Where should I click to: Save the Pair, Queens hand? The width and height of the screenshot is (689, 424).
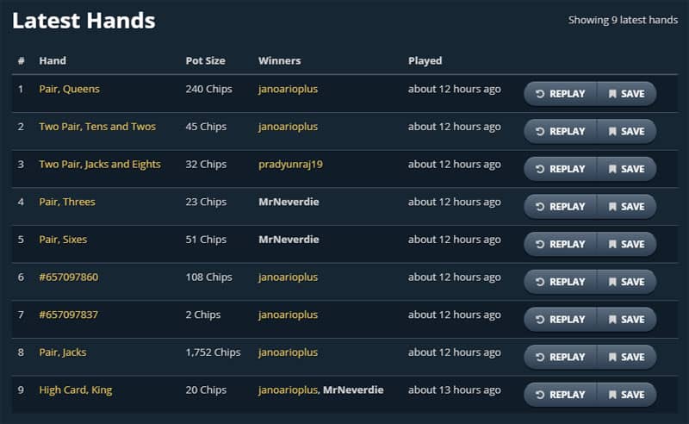click(x=627, y=94)
